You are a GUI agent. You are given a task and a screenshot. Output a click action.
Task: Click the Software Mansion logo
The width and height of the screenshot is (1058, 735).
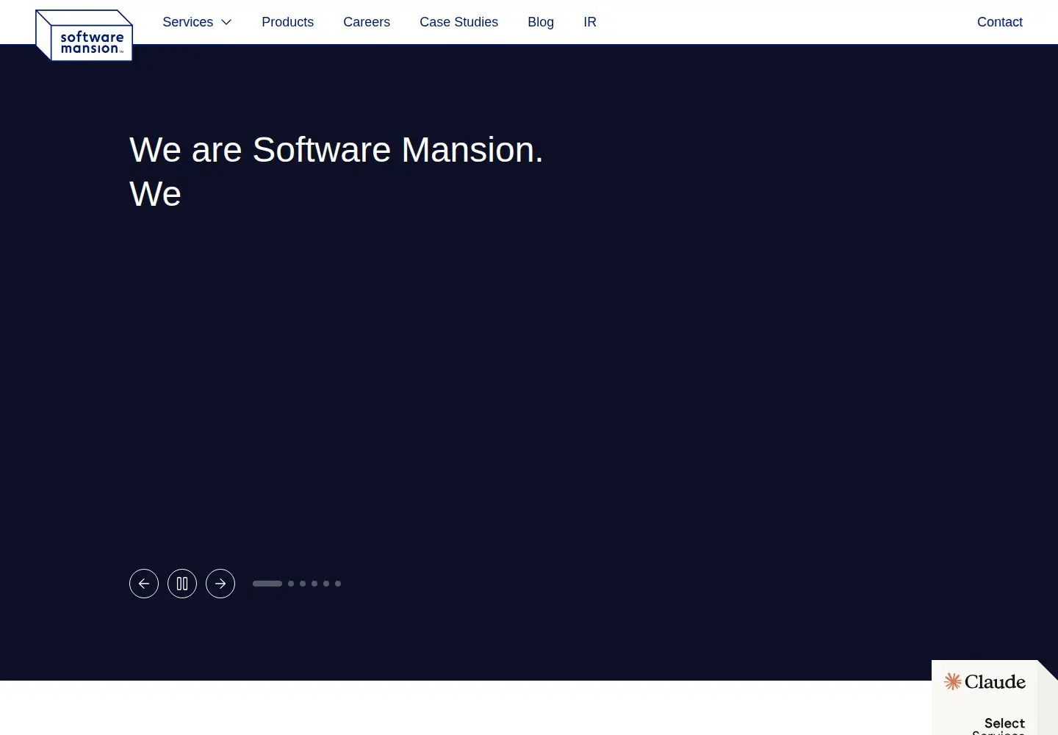[84, 35]
